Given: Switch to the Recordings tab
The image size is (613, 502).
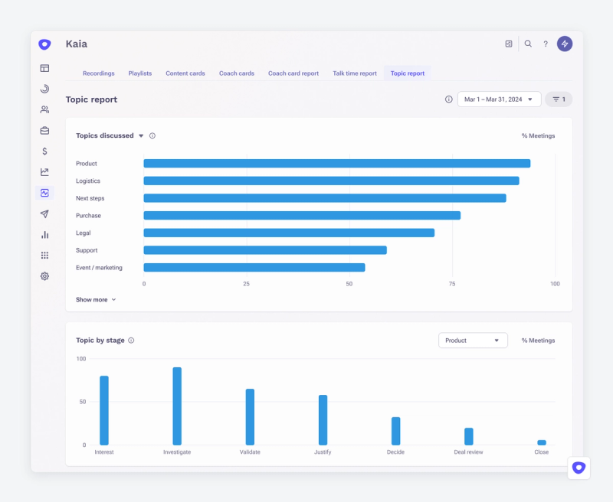Looking at the screenshot, I should (99, 73).
